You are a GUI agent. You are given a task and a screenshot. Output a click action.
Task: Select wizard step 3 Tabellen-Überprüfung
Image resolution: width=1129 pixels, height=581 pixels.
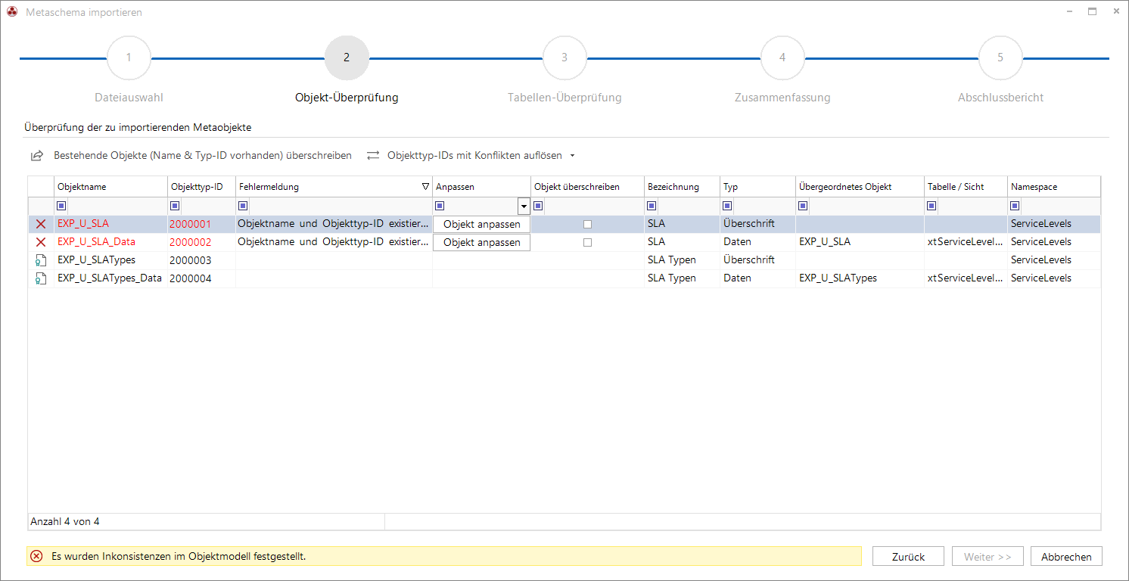coord(564,57)
